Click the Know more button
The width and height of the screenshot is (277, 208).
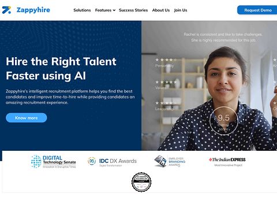pos(27,118)
